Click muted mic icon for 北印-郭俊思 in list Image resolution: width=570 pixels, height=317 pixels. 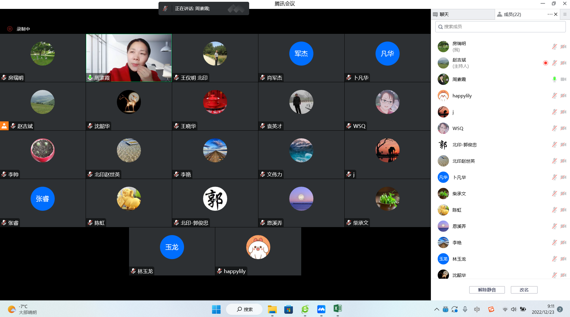(x=554, y=145)
